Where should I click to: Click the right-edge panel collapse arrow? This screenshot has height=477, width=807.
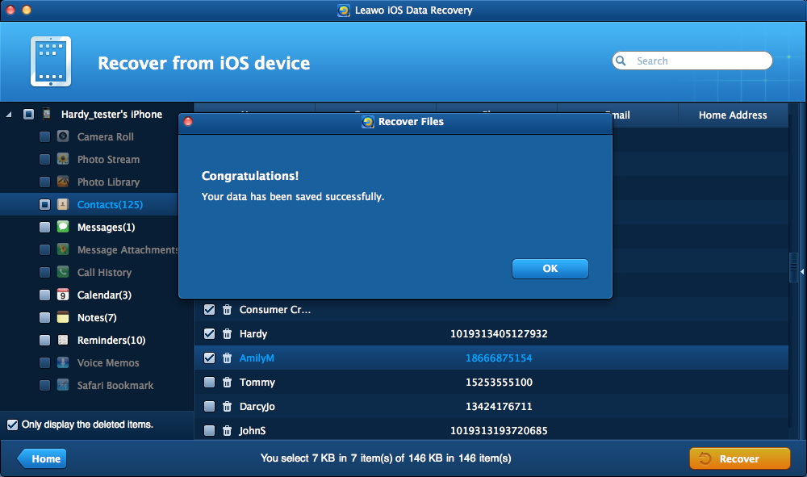[x=802, y=271]
